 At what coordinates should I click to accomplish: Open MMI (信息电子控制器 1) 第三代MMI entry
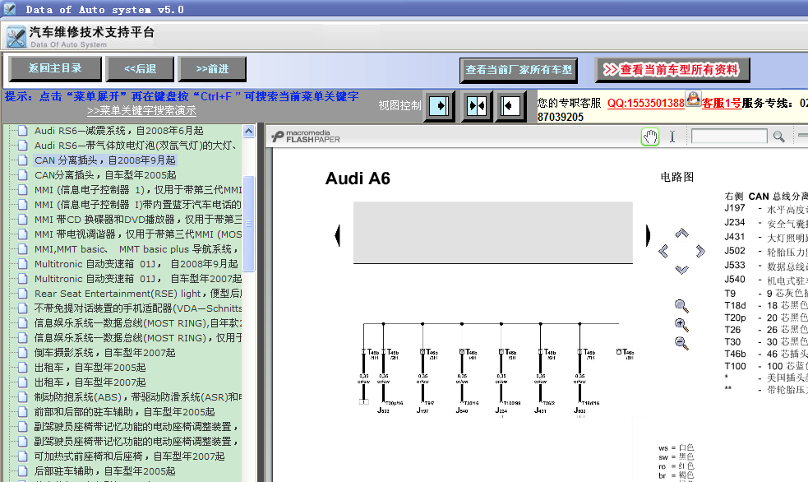(137, 190)
